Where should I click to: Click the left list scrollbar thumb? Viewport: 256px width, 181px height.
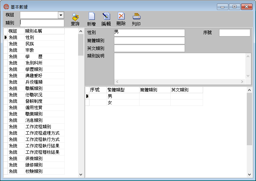[x=81, y=45]
